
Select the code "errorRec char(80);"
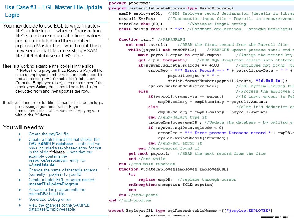(x=141, y=24)
